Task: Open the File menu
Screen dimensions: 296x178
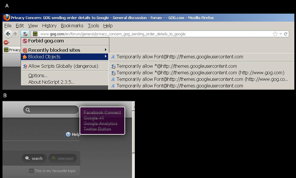Action: pyautogui.click(x=8, y=26)
